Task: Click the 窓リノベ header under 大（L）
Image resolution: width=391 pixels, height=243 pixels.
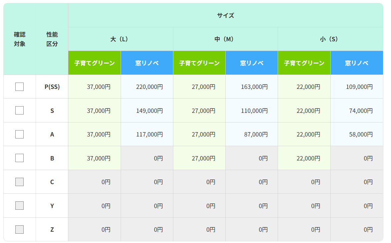Action: 147,63
